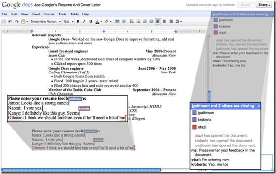Click the date May 2008-Present
276x174 pixels.
(161, 51)
